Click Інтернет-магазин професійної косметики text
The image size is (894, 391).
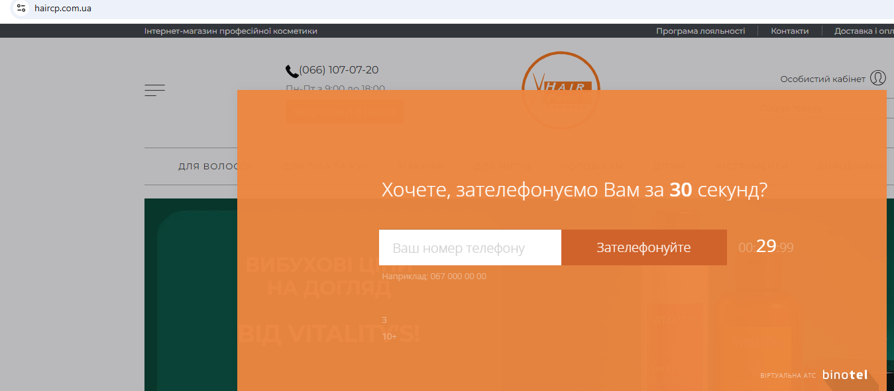coord(231,31)
